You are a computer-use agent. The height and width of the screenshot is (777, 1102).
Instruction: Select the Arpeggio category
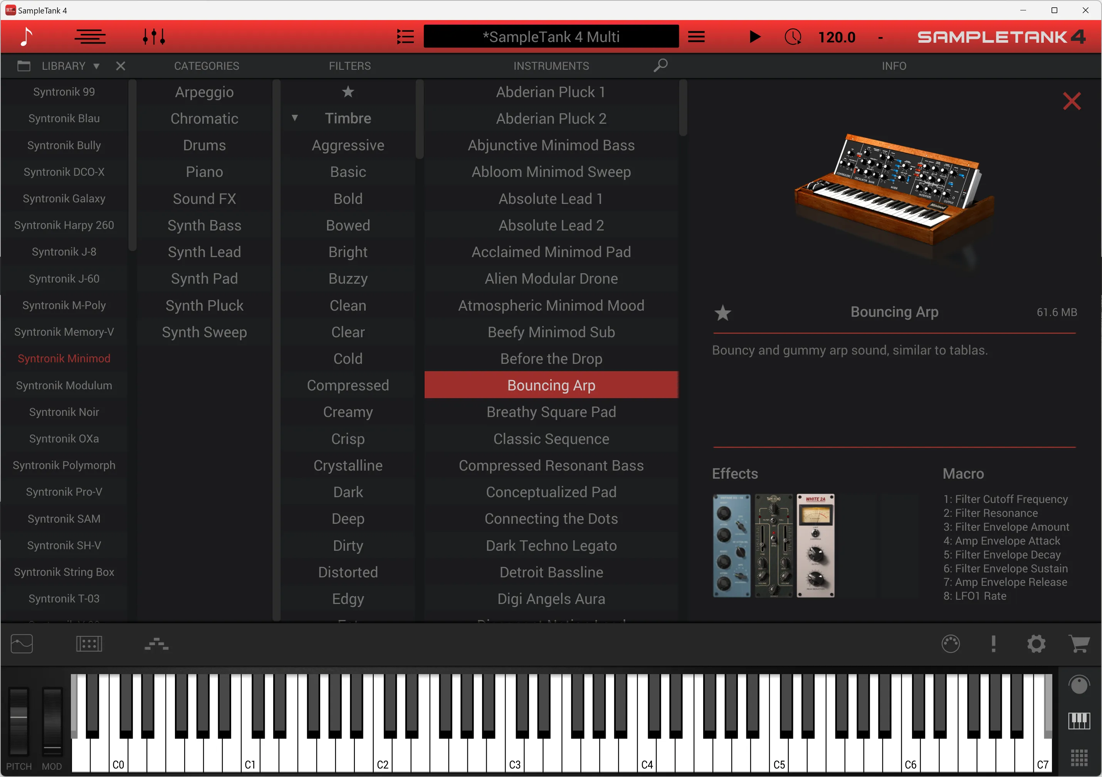[204, 92]
